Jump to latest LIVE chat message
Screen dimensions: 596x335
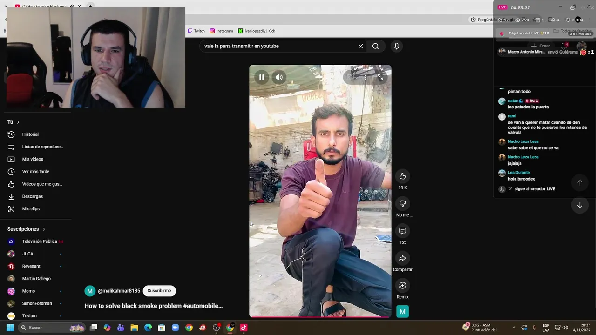coord(580,205)
